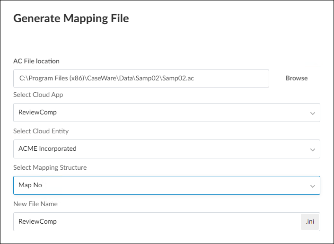Focus the New File Name text field
This screenshot has height=244, width=334.
[x=156, y=222]
